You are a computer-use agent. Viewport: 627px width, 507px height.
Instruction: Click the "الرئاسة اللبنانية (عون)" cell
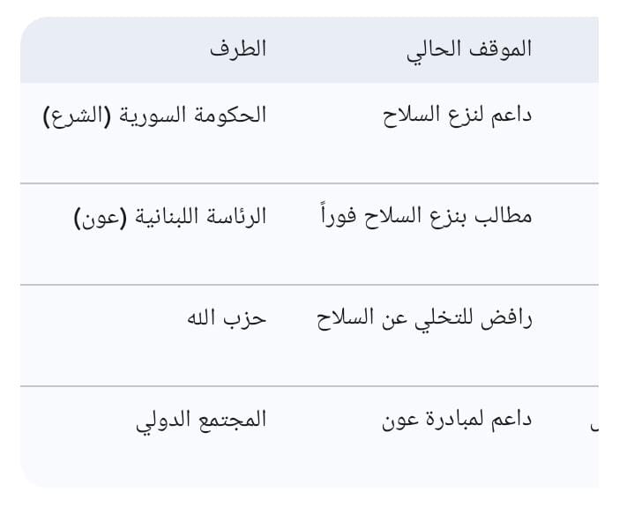[x=170, y=217]
